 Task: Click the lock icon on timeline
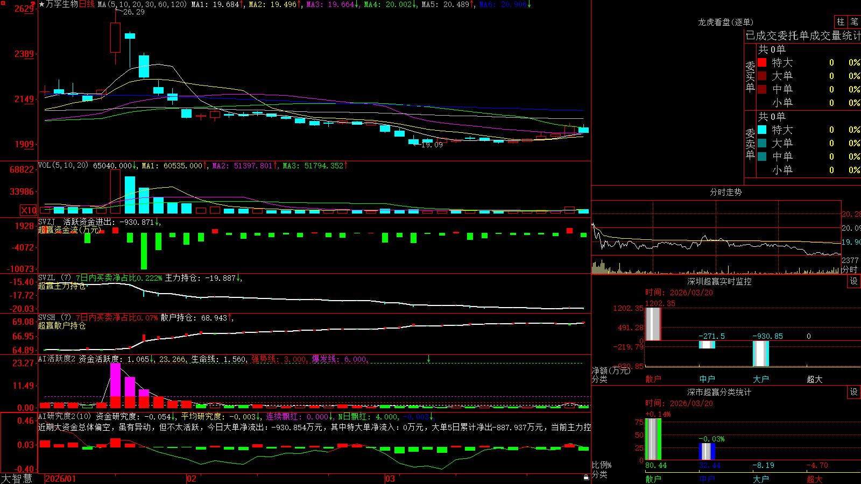[587, 478]
